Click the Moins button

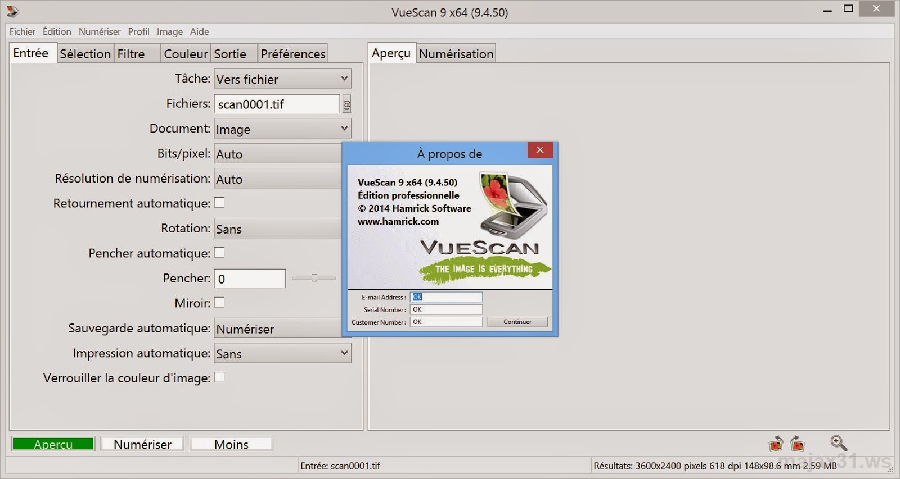[231, 444]
